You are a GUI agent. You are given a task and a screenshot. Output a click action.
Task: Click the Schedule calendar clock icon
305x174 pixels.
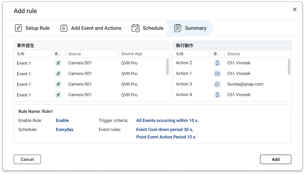(136, 28)
